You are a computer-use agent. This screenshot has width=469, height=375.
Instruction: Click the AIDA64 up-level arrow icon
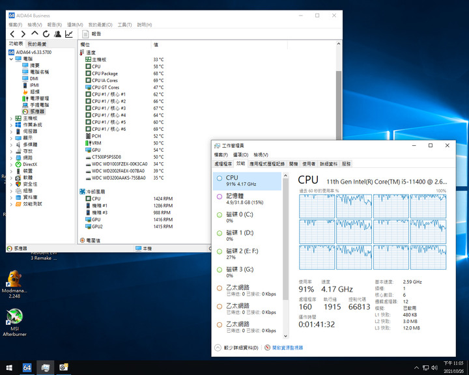tap(35, 33)
